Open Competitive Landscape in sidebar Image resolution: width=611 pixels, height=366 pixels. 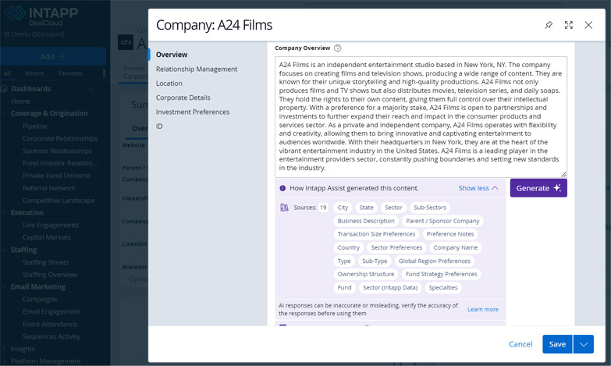[x=59, y=201]
